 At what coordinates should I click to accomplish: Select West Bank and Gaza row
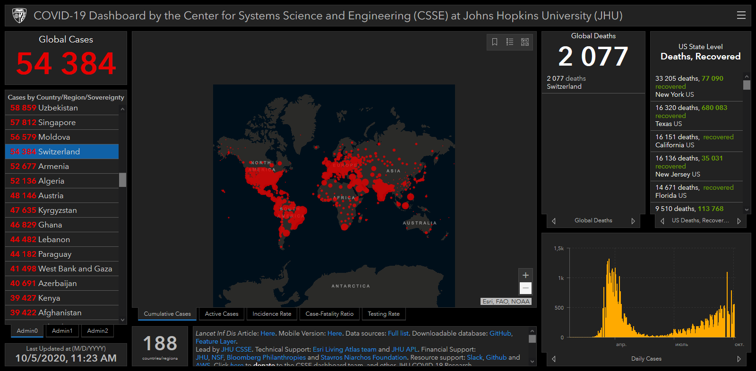coord(62,269)
